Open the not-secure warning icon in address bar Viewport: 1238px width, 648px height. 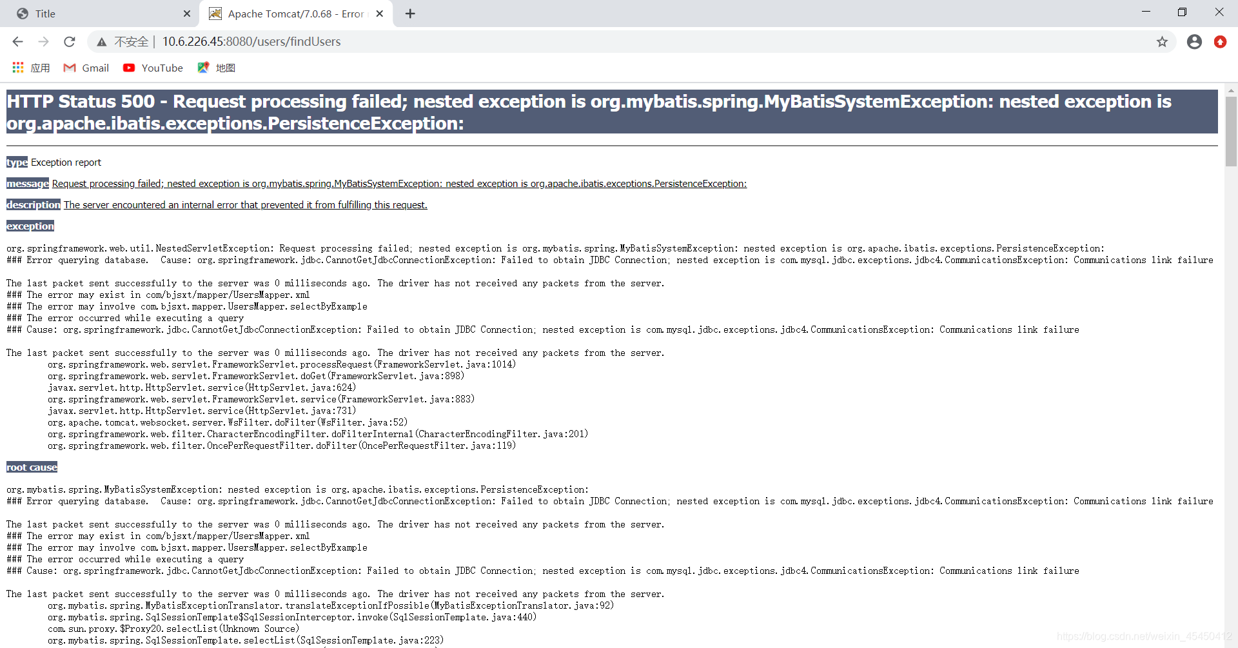(101, 42)
